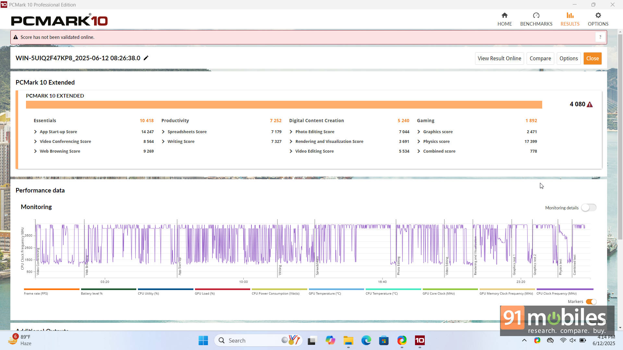Click View Result Online button
623x350 pixels.
tap(499, 58)
